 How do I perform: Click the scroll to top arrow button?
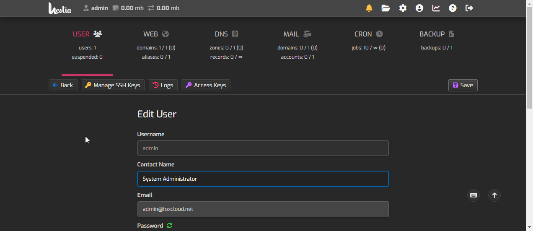click(494, 195)
